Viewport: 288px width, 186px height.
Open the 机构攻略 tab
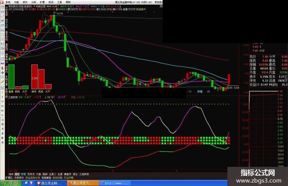[x=58, y=178]
